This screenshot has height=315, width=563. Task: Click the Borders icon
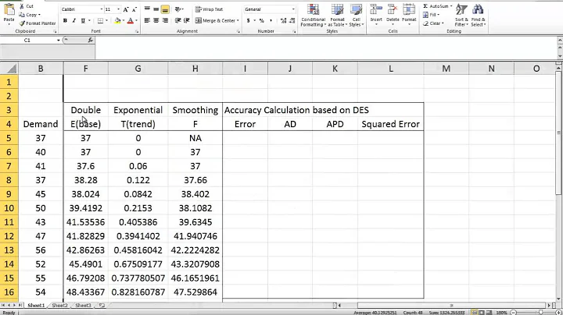pyautogui.click(x=101, y=21)
